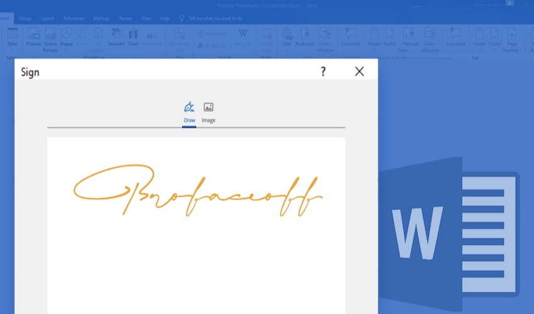Open the References tab
This screenshot has width=534, height=314.
click(74, 19)
